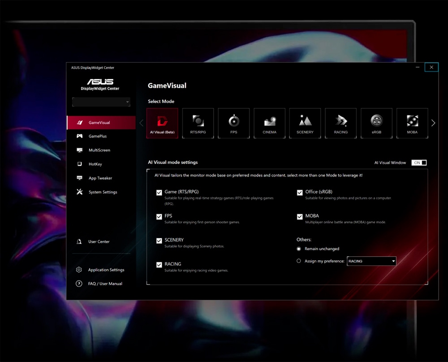Select the Remain unchanged radio button
Image resolution: width=448 pixels, height=362 pixels.
299,249
